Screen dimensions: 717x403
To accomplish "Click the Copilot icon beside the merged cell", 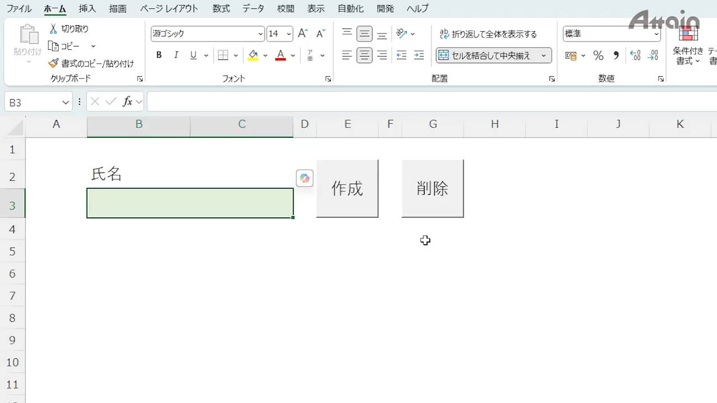I will point(305,179).
